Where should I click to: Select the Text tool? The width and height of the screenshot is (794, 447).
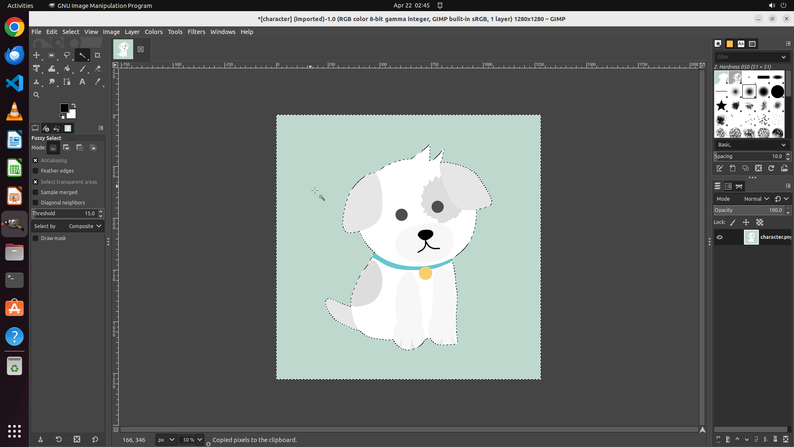(82, 82)
